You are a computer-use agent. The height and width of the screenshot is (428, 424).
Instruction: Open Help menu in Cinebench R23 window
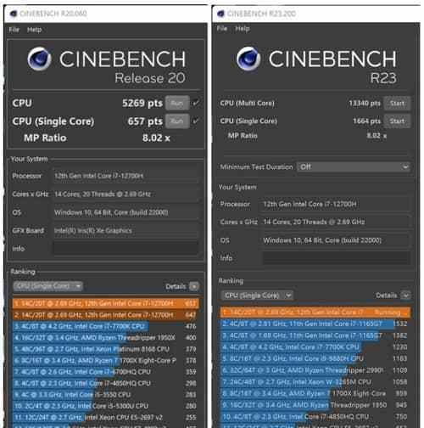[x=243, y=29]
